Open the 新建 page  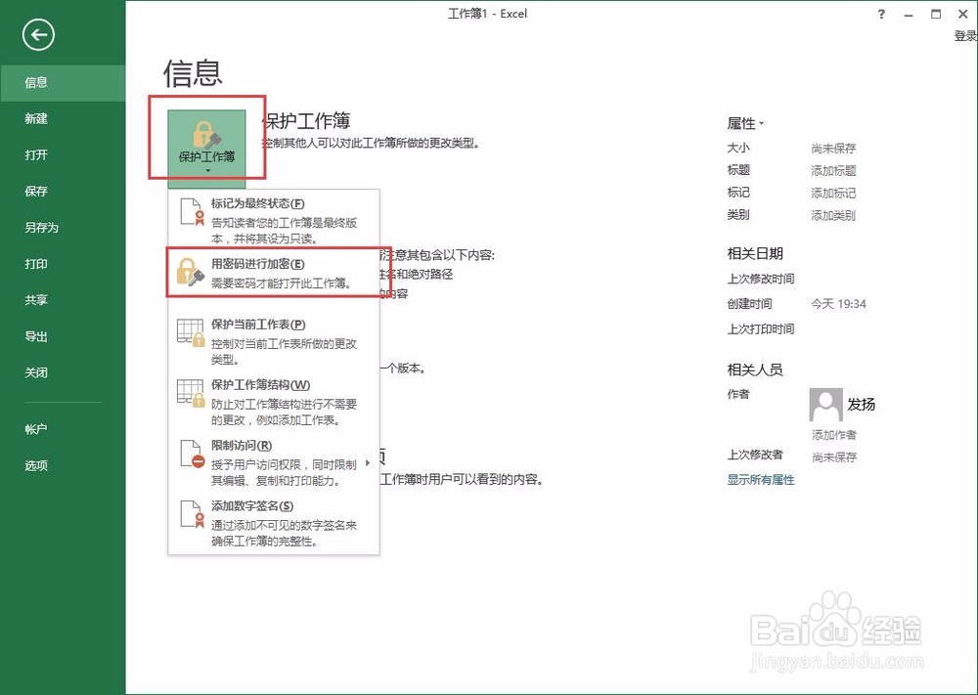63,118
